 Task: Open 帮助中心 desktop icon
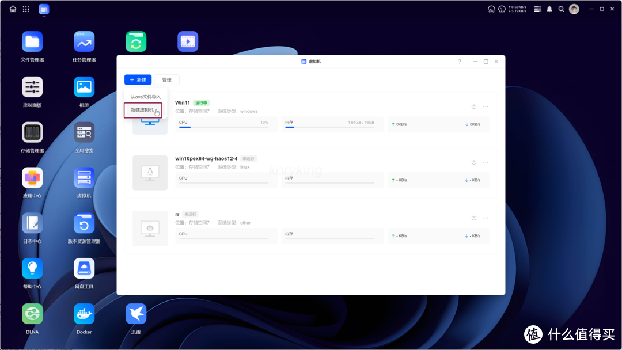[x=32, y=268]
